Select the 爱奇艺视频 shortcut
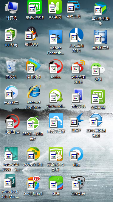113x202 pixels. point(35,7)
